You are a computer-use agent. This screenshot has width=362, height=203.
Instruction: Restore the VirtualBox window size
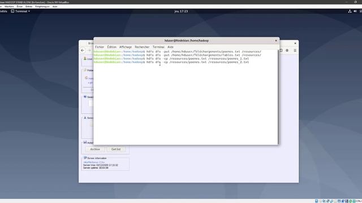click(x=355, y=2)
